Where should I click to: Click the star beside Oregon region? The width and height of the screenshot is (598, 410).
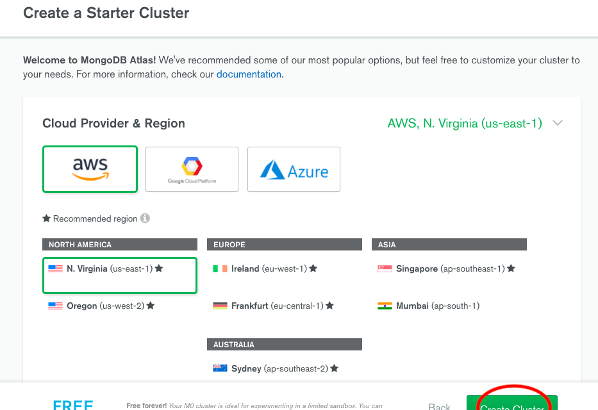(151, 306)
